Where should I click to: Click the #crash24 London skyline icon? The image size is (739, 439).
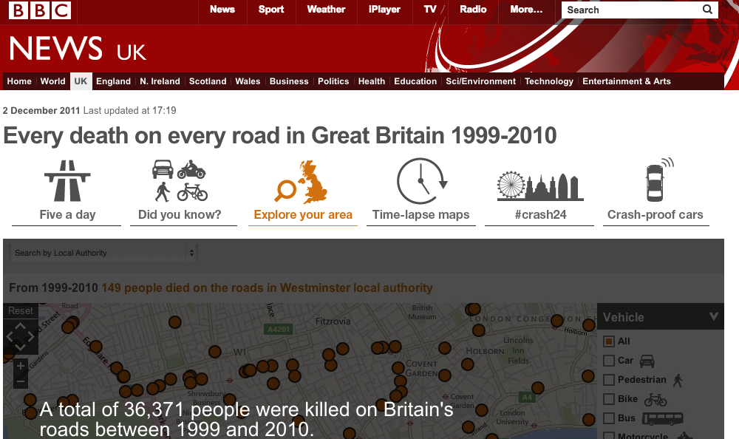(x=540, y=186)
